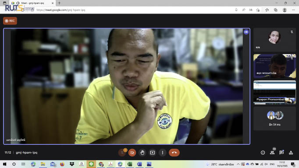Image resolution: width=299 pixels, height=168 pixels.
Task: Open meeting details info icon
Action: [263, 153]
